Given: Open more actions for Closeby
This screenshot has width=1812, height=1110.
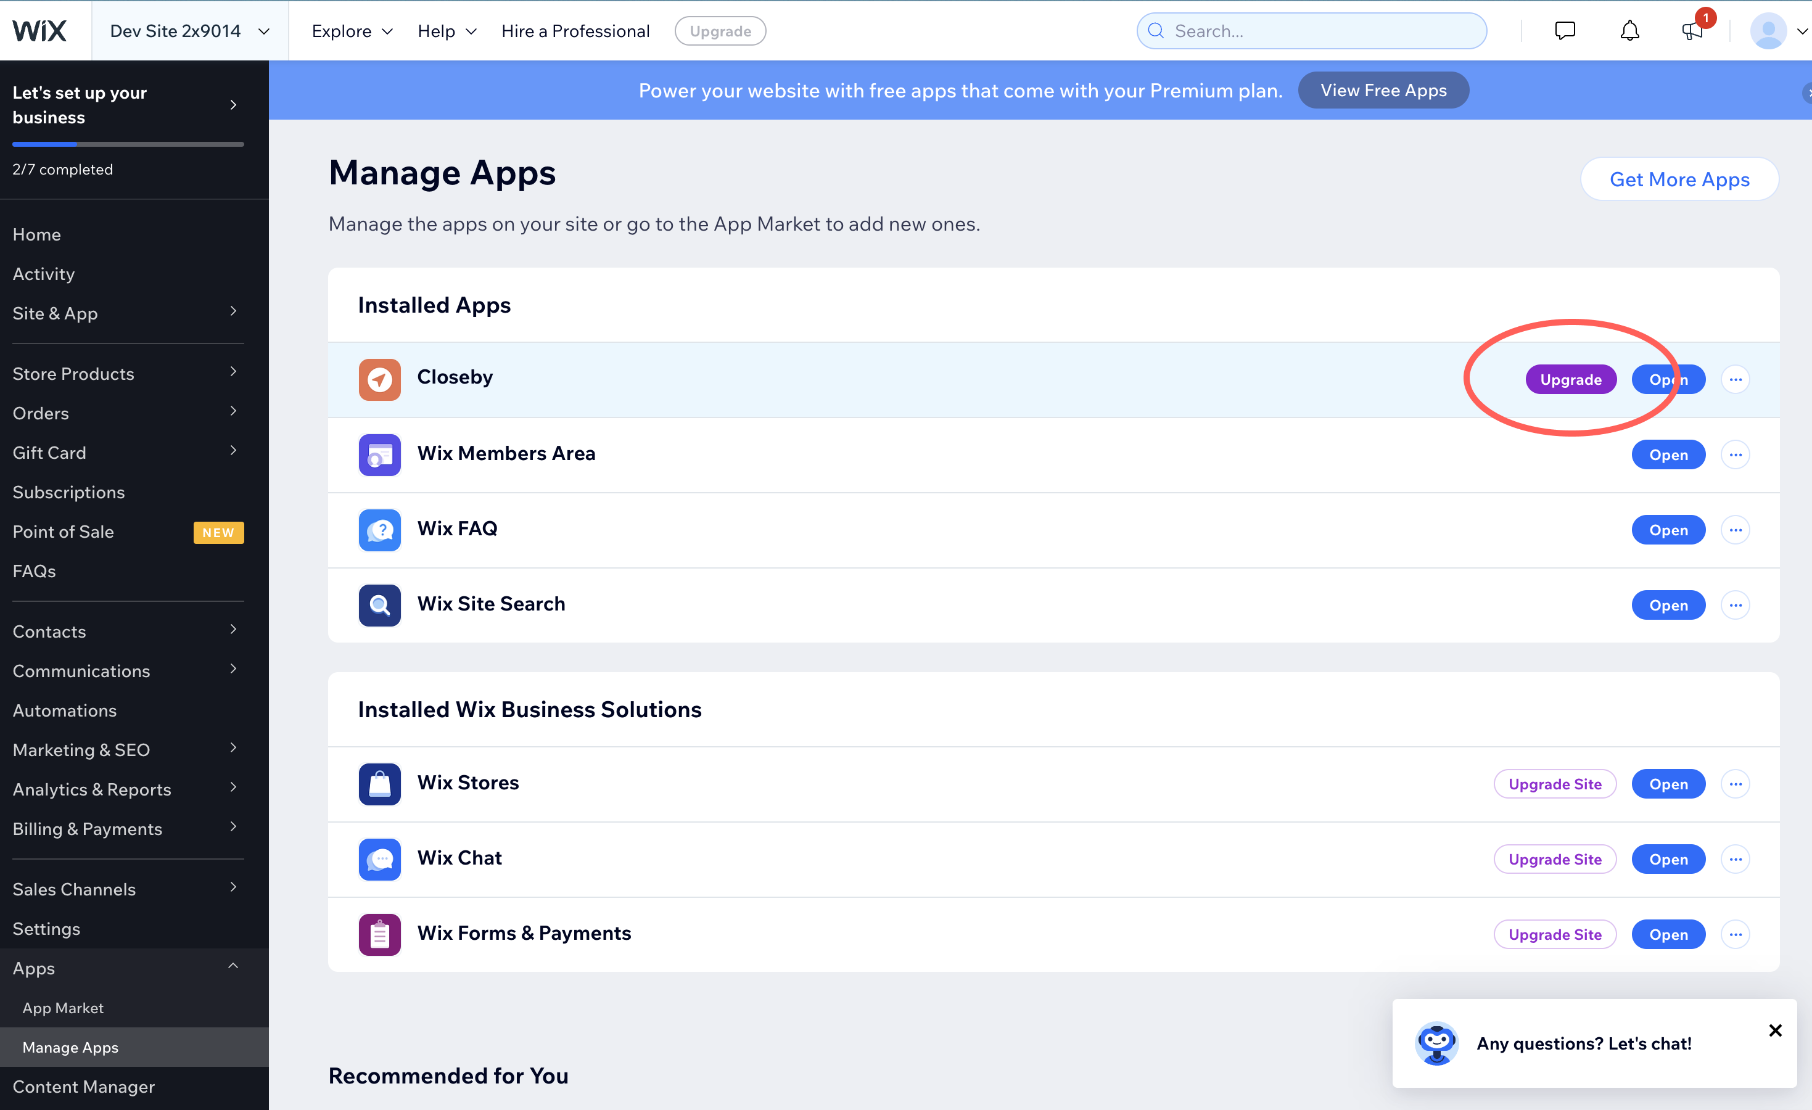Looking at the screenshot, I should tap(1736, 379).
